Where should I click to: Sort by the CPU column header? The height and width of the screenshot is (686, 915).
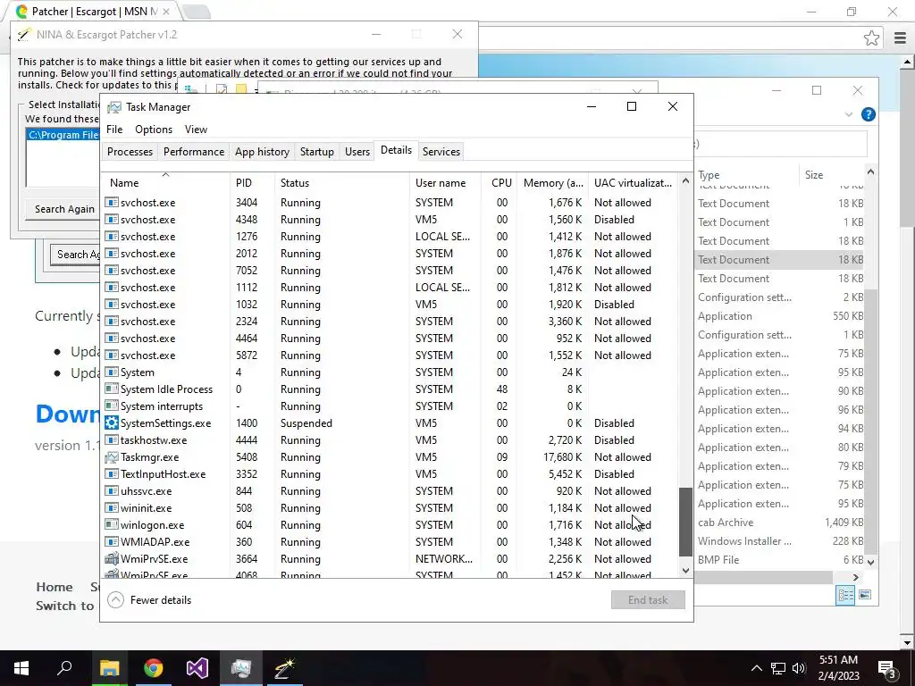pos(500,182)
